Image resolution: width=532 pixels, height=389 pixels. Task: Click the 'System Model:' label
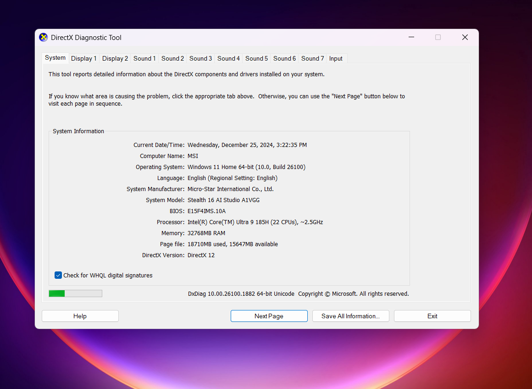point(165,200)
